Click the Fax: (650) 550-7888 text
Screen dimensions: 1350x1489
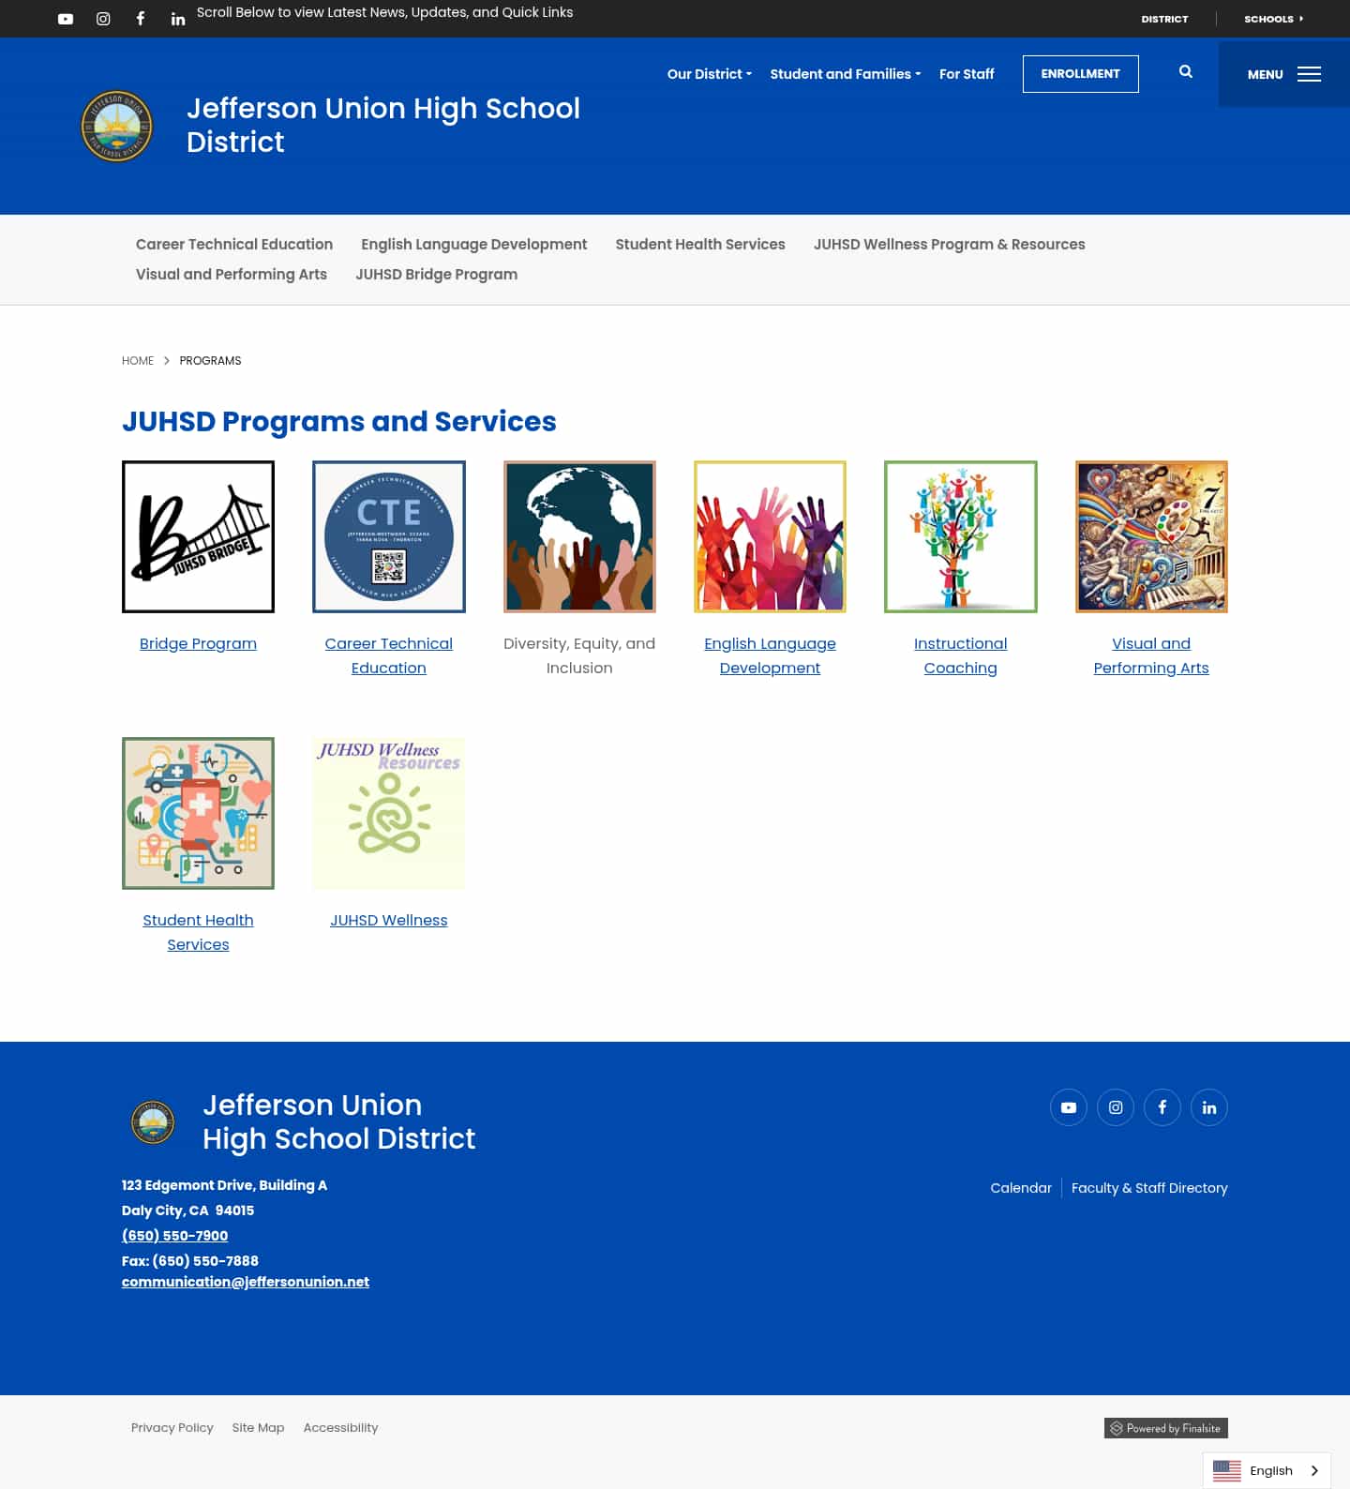point(190,1261)
